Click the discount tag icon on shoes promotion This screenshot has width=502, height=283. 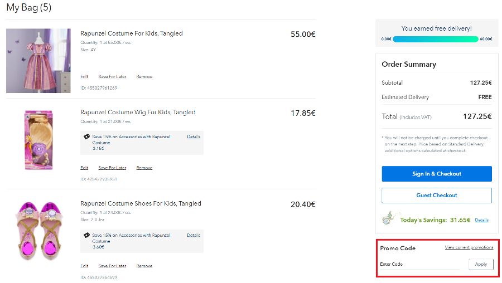click(x=86, y=235)
